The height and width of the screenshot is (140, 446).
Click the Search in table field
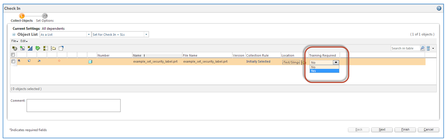point(405,48)
